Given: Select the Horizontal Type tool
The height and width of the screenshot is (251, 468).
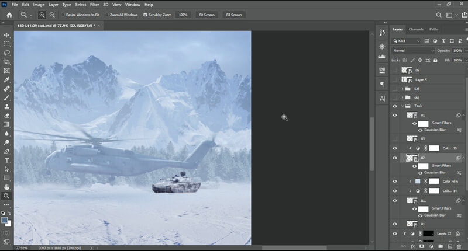Looking at the screenshot, I should click(6, 160).
